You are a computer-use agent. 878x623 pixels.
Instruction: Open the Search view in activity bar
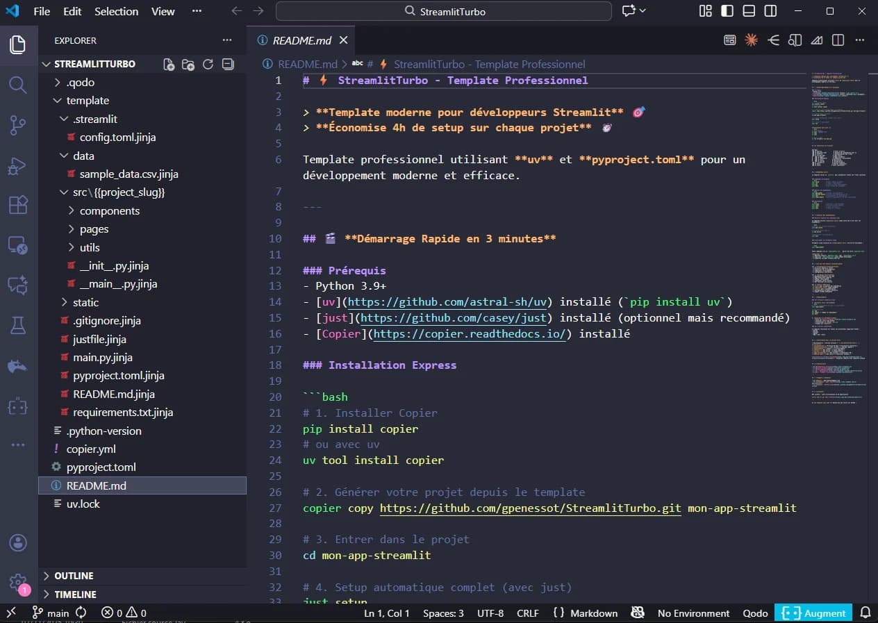click(x=18, y=85)
